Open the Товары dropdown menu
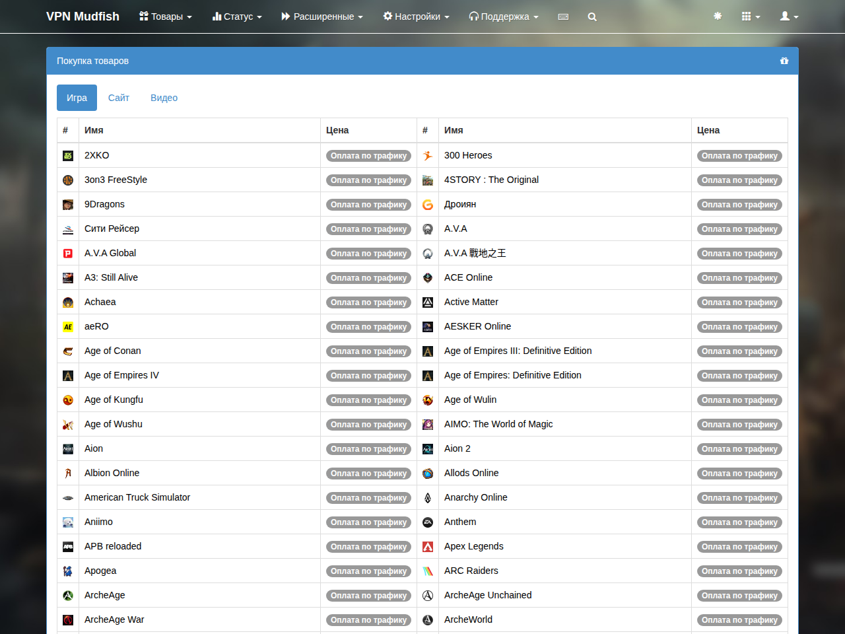This screenshot has height=634, width=845. (x=166, y=17)
